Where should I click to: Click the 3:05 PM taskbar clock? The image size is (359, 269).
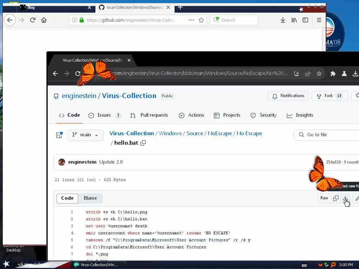pyautogui.click(x=346, y=265)
